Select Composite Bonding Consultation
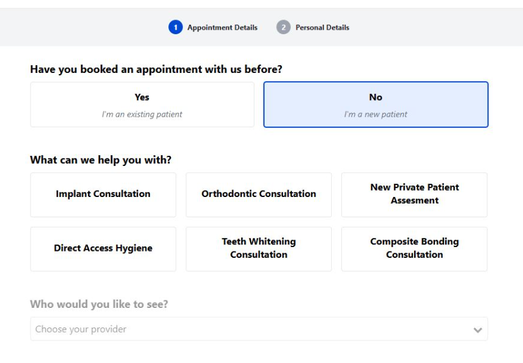 click(414, 248)
